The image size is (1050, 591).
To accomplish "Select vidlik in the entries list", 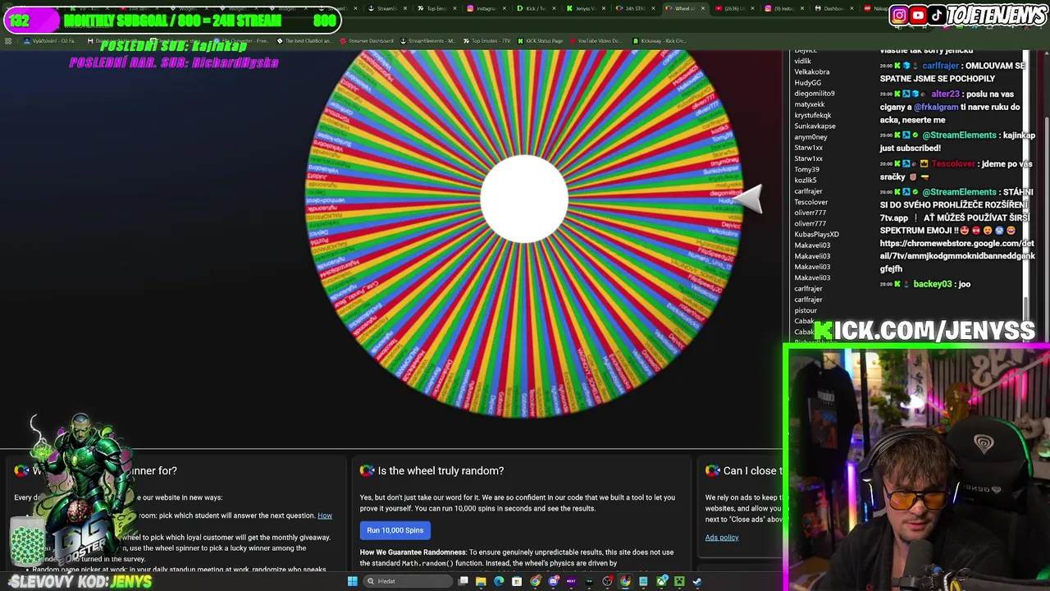I will click(x=802, y=62).
